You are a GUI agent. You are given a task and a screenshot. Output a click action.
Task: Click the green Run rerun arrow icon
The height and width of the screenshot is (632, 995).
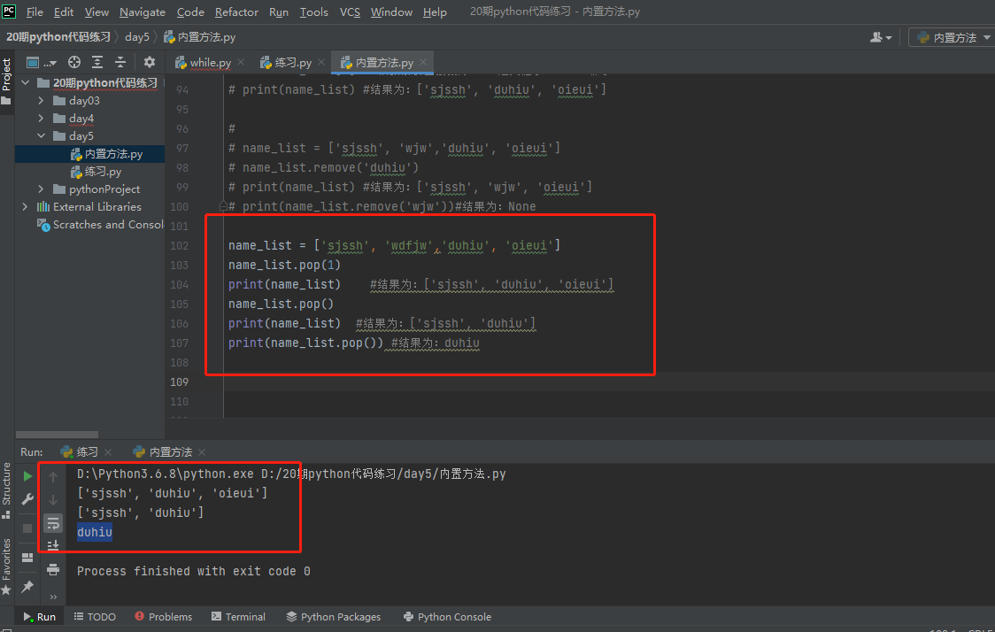pos(27,476)
